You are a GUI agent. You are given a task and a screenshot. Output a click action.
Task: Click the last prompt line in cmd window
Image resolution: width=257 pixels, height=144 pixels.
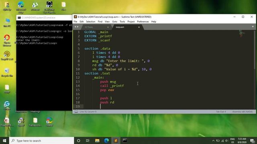click(x=37, y=43)
